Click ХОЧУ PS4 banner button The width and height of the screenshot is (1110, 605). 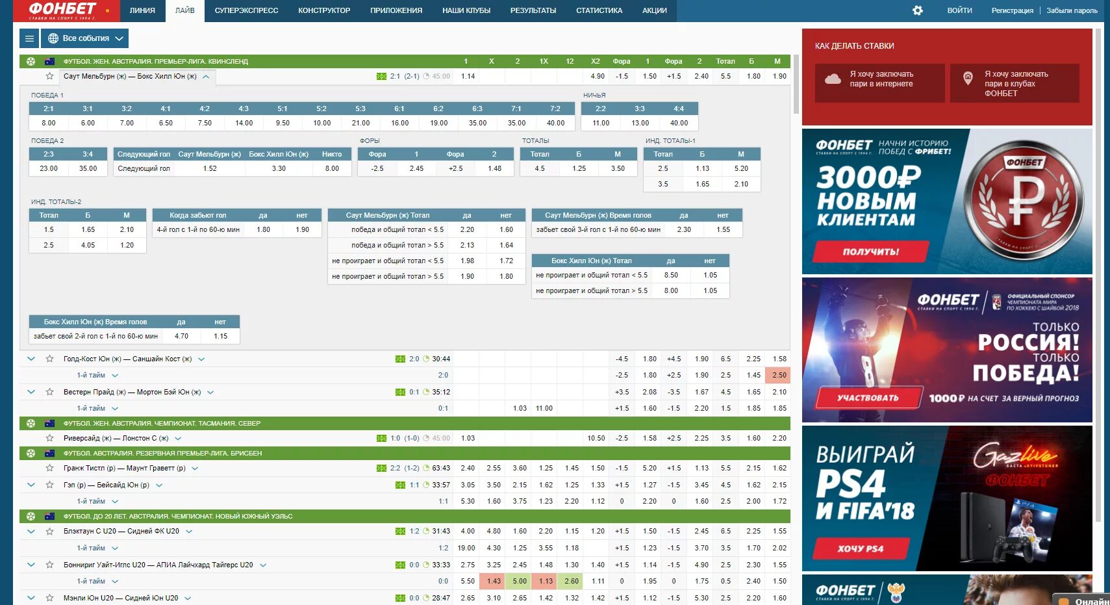coord(859,548)
